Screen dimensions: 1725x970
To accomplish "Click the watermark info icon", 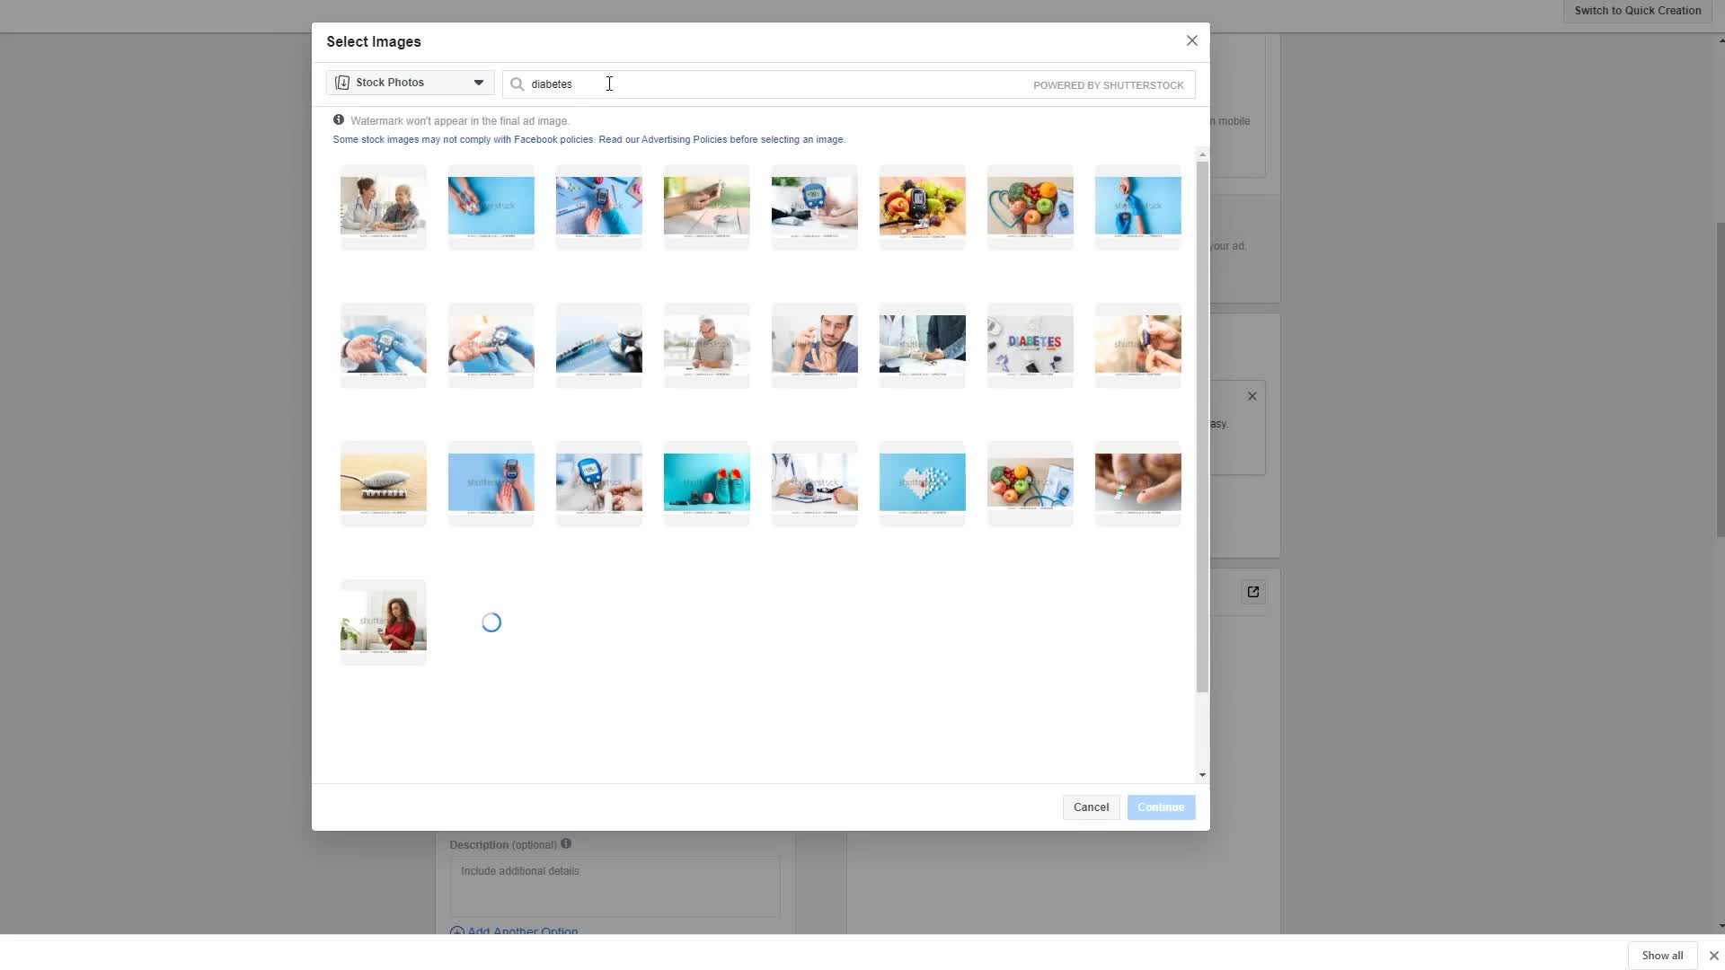I will point(339,119).
